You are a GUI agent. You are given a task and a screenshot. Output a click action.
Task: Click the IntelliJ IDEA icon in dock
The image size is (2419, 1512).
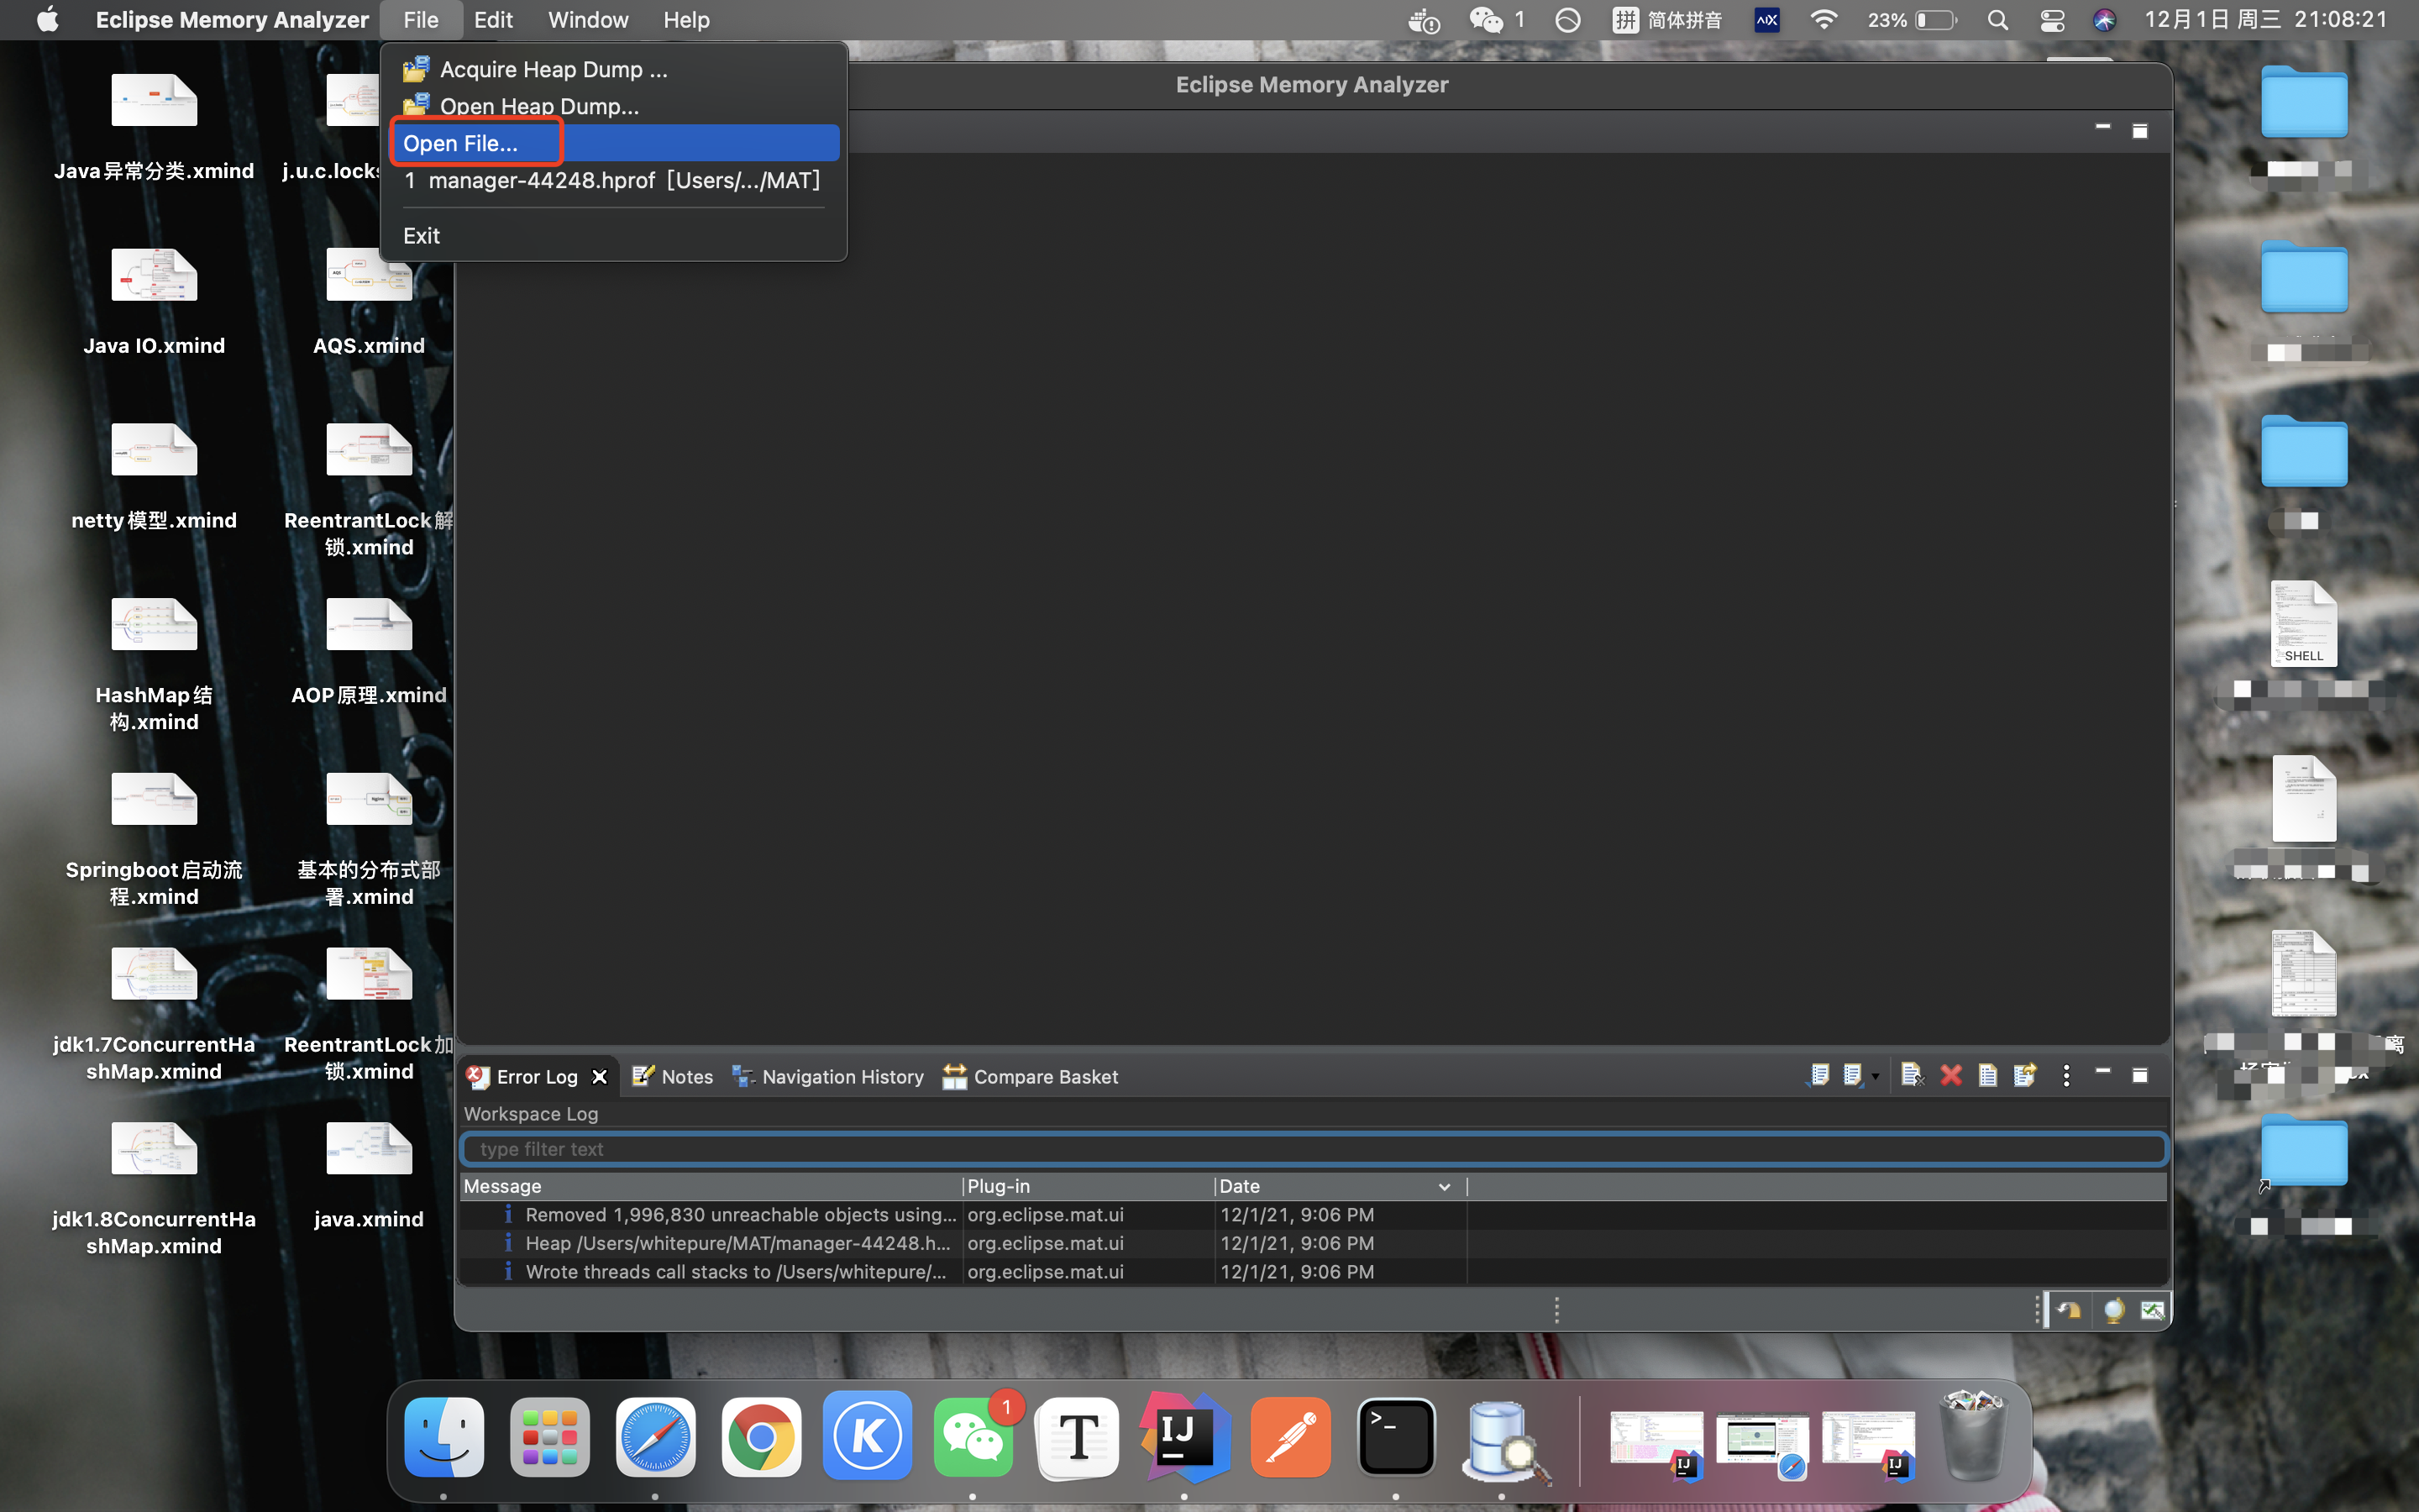[1183, 1439]
